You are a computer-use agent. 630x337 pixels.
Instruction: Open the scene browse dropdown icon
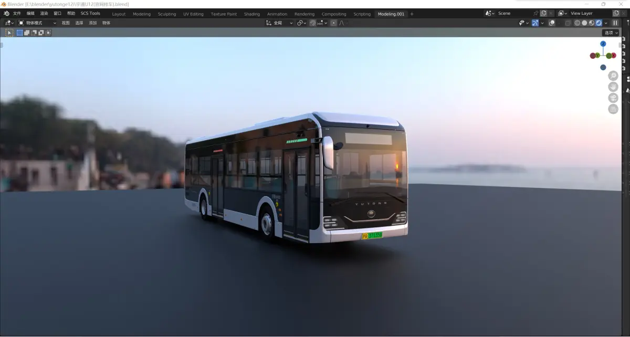[x=489, y=13]
